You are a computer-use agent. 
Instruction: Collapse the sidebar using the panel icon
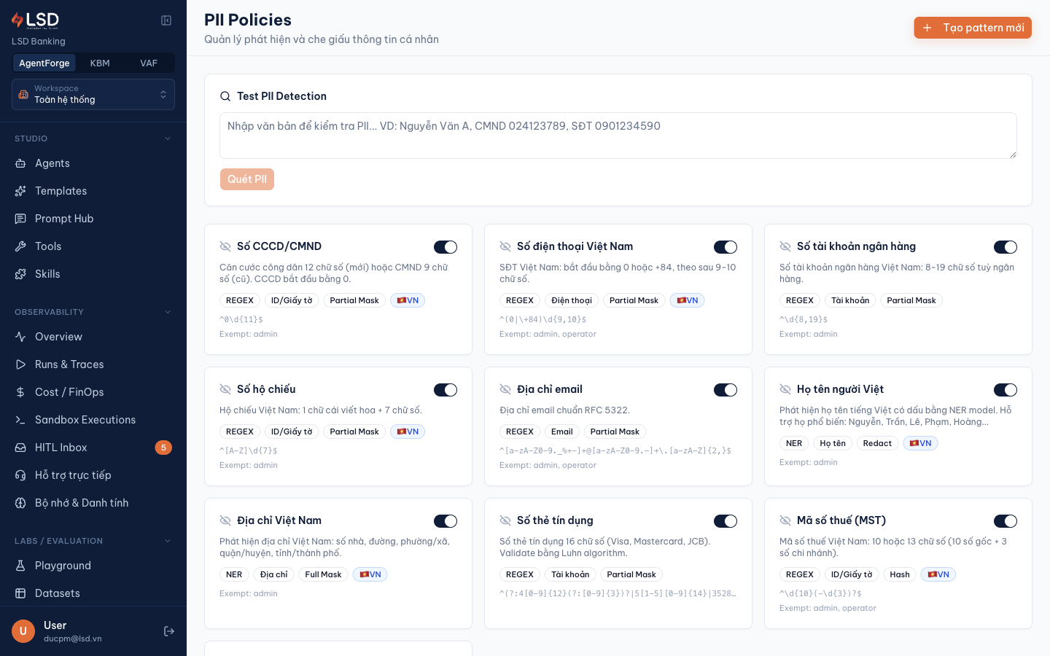click(x=166, y=20)
